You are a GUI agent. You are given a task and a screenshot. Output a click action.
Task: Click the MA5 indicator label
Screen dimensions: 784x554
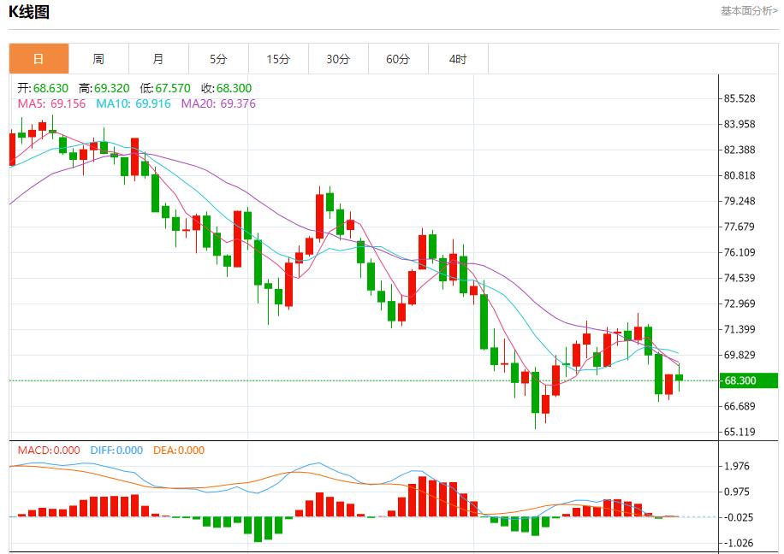[53, 103]
